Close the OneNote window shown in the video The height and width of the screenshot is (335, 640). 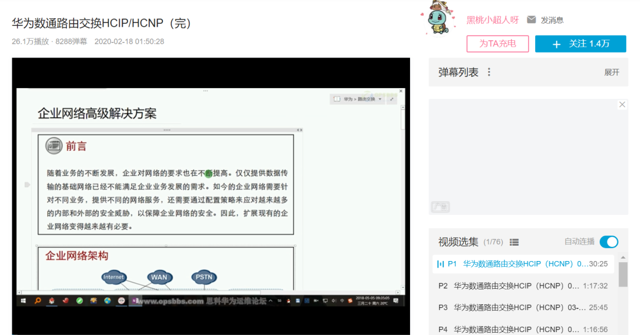click(401, 91)
